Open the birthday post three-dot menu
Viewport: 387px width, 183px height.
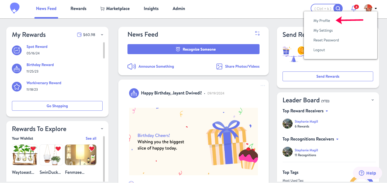click(x=263, y=86)
